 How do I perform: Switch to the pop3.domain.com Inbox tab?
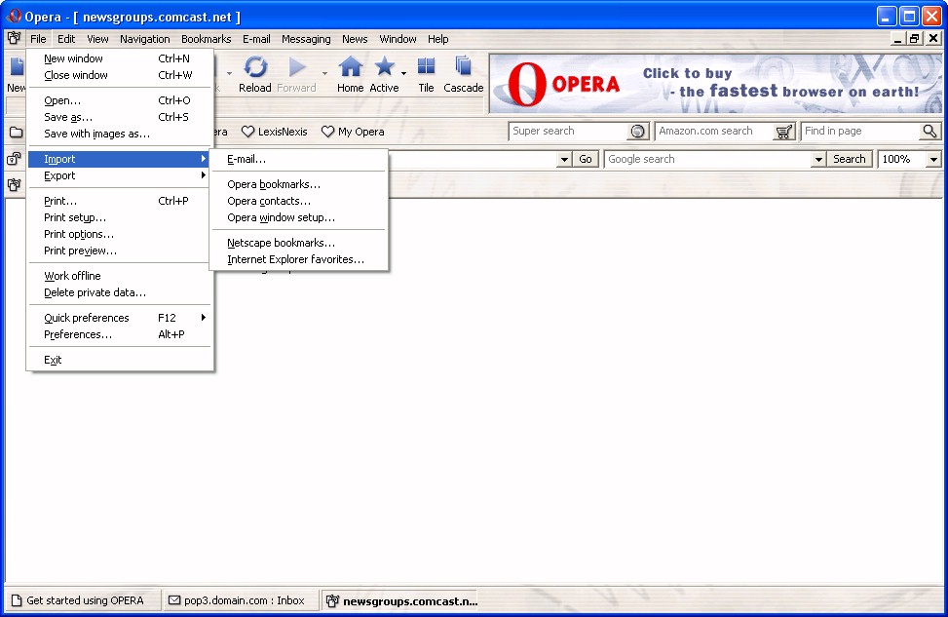click(x=237, y=600)
